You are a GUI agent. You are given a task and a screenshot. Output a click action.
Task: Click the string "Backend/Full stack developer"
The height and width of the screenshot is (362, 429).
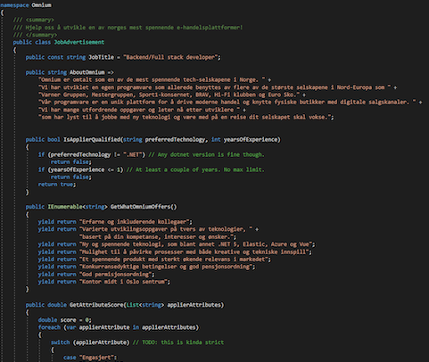(170, 57)
